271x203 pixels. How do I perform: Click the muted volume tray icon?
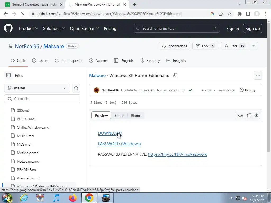(x=244, y=198)
